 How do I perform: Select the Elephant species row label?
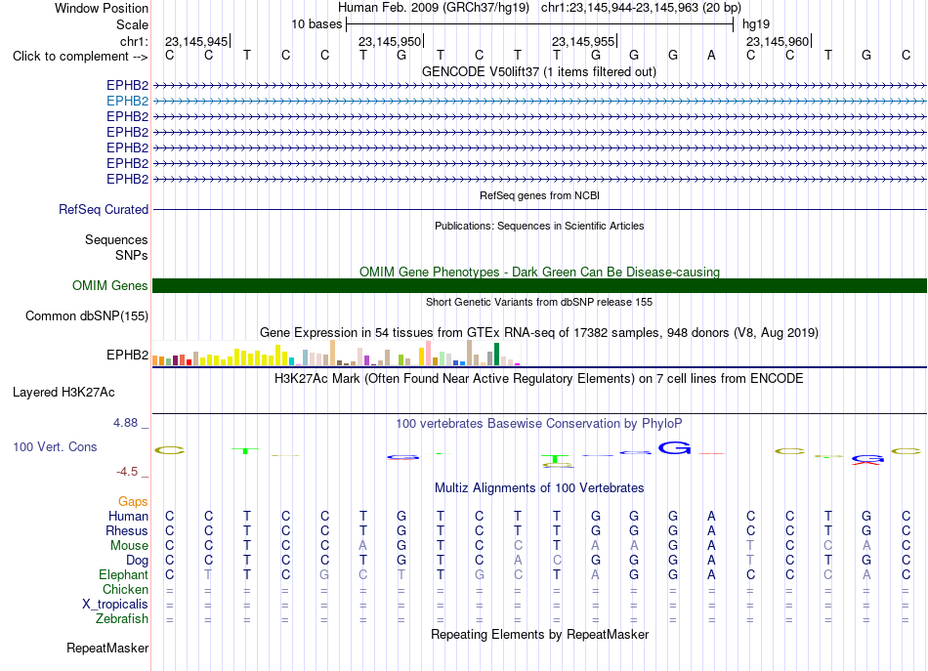124,574
